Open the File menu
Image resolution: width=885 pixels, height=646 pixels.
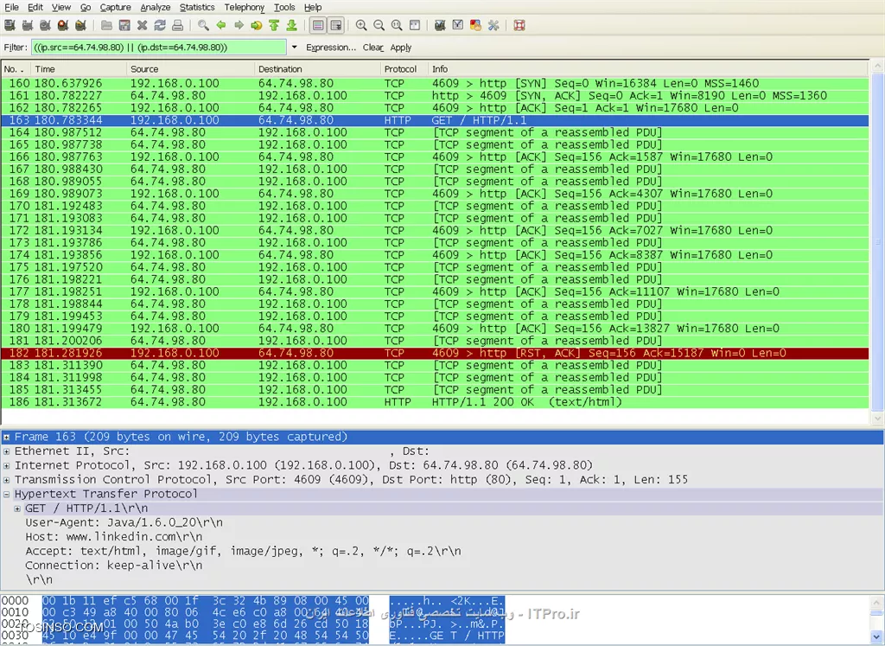pos(11,7)
